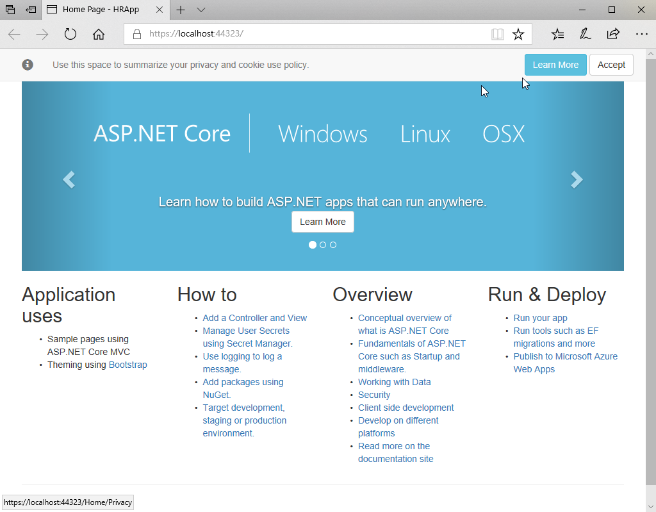Open Conceptual overview of ASP.NET Core link
The width and height of the screenshot is (656, 512).
[405, 324]
